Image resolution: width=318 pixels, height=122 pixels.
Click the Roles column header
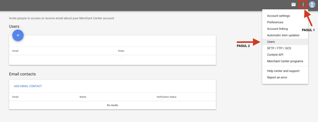point(121,51)
